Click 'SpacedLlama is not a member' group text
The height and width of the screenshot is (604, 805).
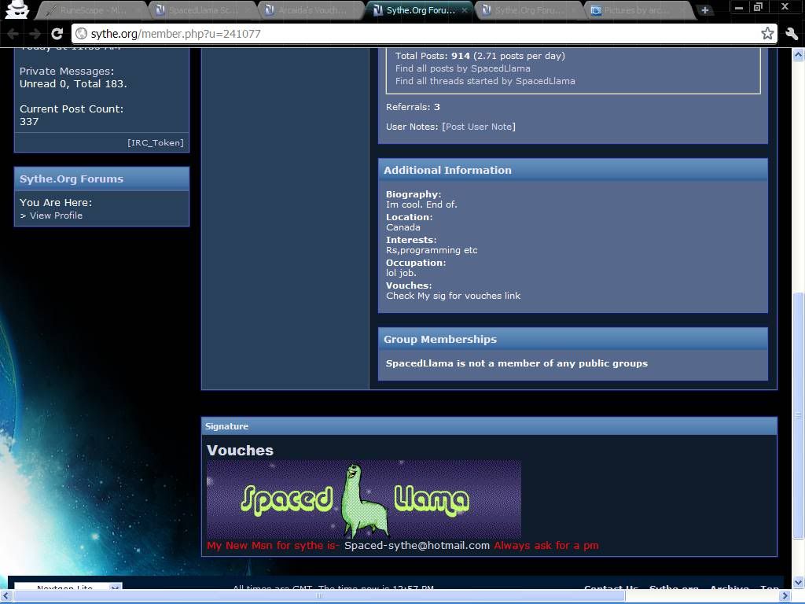click(x=516, y=363)
